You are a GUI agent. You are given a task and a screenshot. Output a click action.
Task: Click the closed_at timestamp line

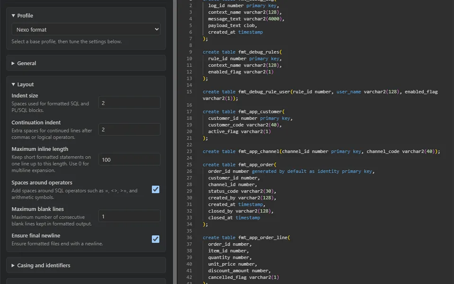[x=234, y=218]
